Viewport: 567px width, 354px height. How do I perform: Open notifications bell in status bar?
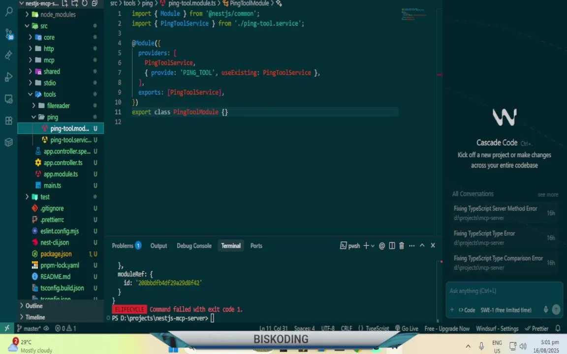point(558,328)
